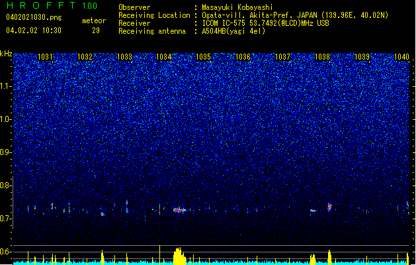Click the widest yellow power peak after 1034
The image size is (416, 265).
(180, 256)
